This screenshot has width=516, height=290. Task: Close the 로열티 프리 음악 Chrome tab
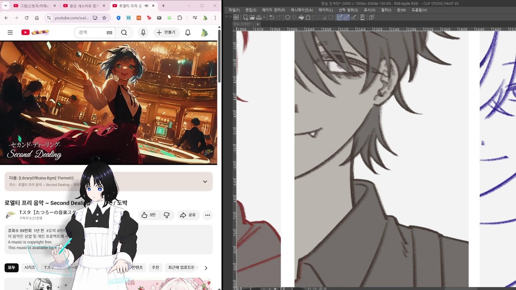[x=153, y=6]
